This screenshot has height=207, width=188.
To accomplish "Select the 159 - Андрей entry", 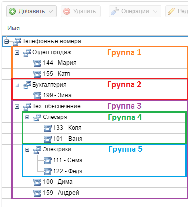I will pos(61,193).
